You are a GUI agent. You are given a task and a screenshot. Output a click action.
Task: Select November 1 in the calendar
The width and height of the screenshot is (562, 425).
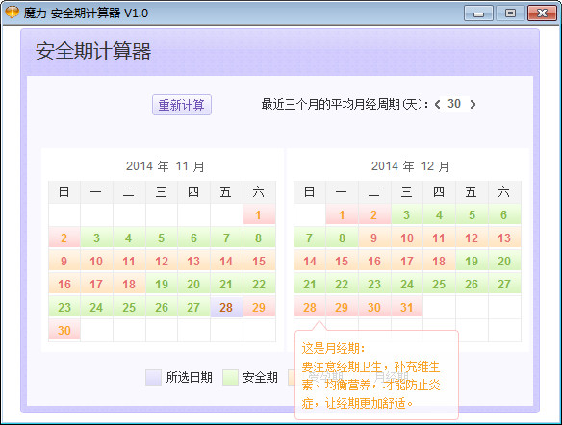259,214
